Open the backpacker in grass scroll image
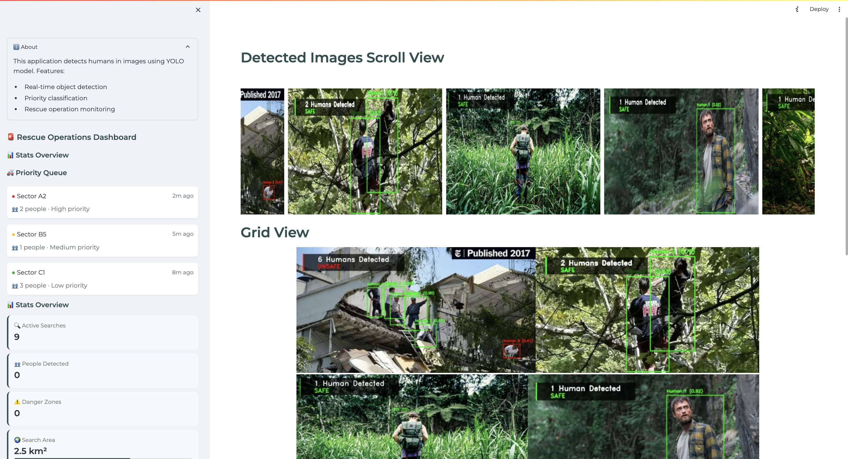 pyautogui.click(x=523, y=151)
